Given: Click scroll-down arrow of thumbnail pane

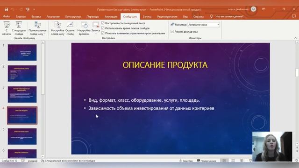Looking at the screenshot, I should [43, 156].
